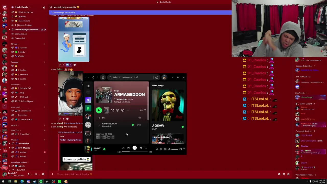This screenshot has width=327, height=184.
Task: Open Spotify from Windows taskbar
Action: coord(41,181)
